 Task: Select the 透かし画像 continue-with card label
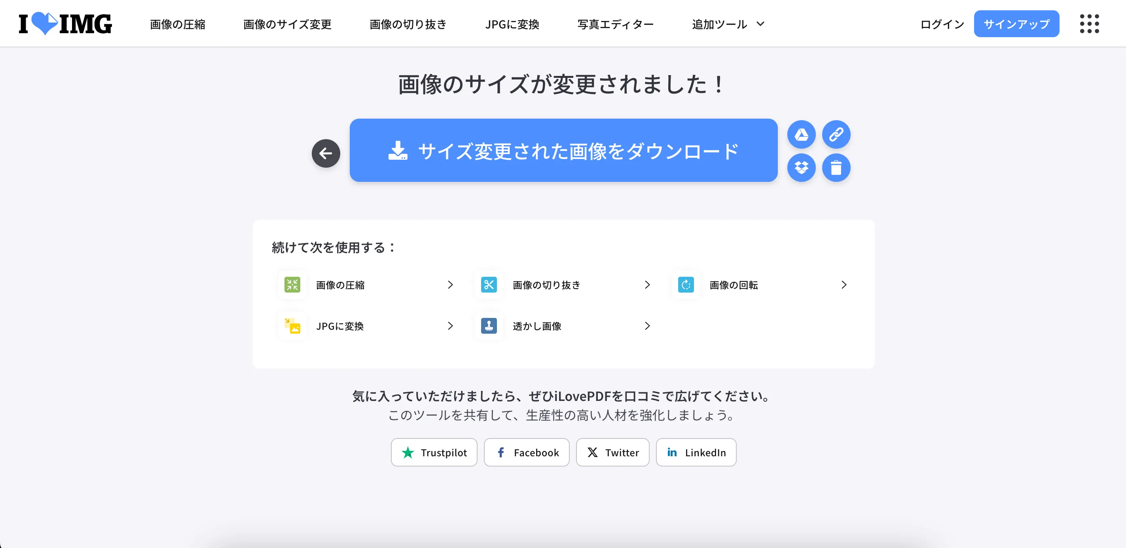click(537, 326)
